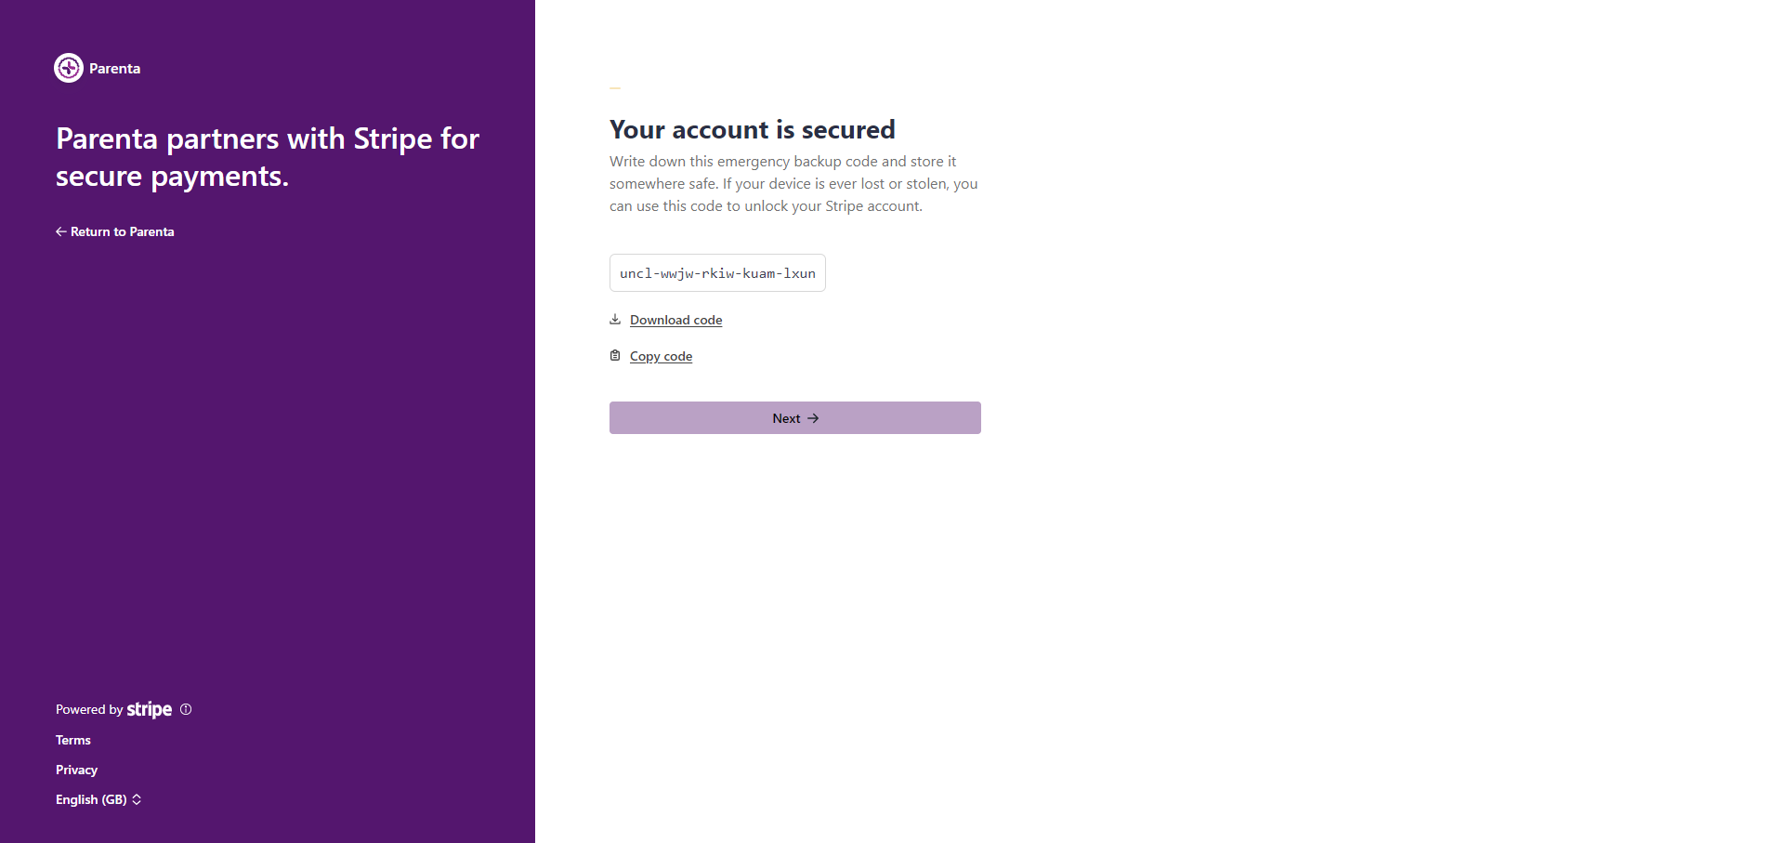
Task: Click the 'Write down this emergency backup code' paragraph
Action: [793, 184]
